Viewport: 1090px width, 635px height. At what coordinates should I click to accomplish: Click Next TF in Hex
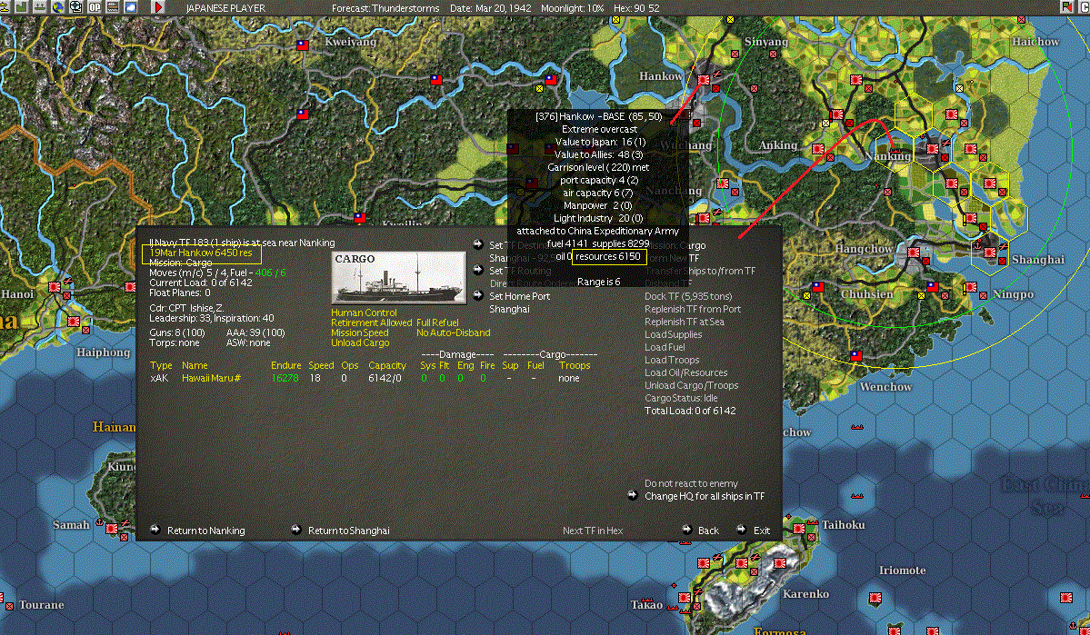592,531
